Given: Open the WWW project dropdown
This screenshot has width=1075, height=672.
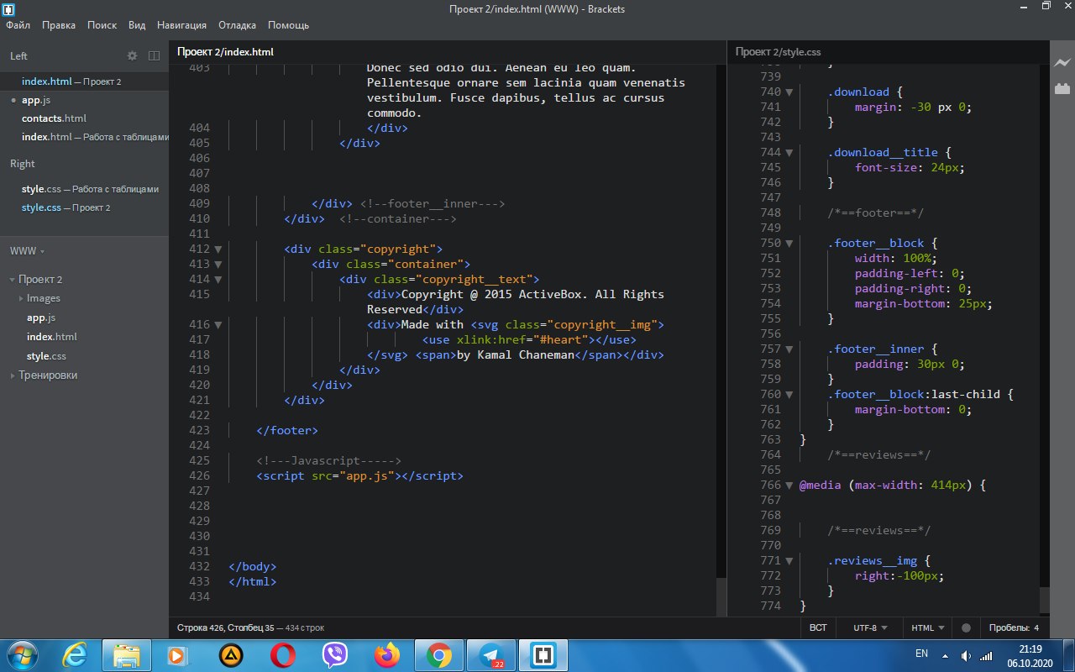Looking at the screenshot, I should [x=27, y=251].
